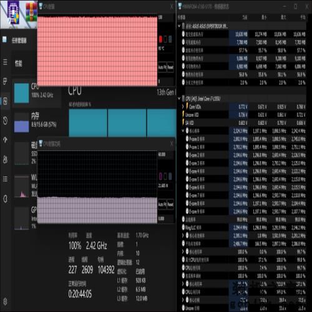Collapse the Intel Core CPU sensor group

coord(179,99)
